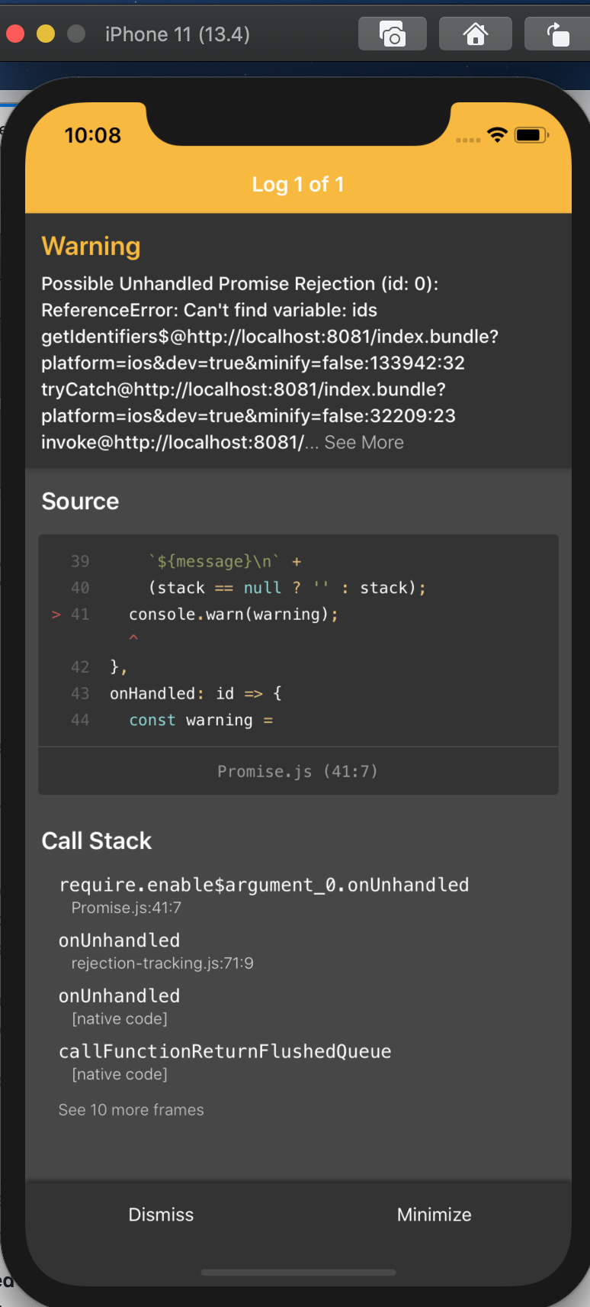The image size is (590, 1307).
Task: Tap the battery indicator icon
Action: click(x=531, y=134)
